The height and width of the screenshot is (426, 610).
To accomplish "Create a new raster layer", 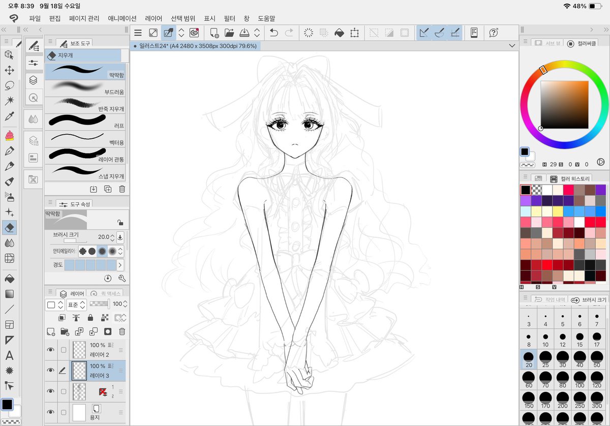I will coord(51,331).
